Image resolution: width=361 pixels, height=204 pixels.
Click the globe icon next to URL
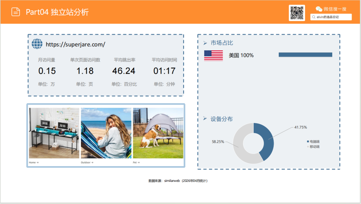pyautogui.click(x=37, y=44)
